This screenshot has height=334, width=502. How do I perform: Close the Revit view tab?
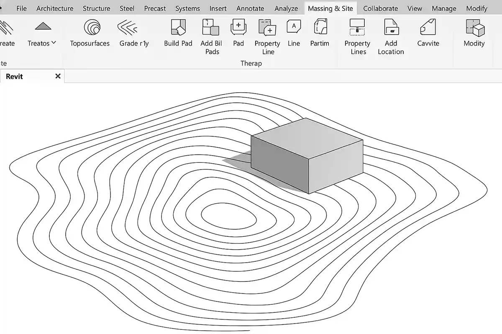coord(58,76)
